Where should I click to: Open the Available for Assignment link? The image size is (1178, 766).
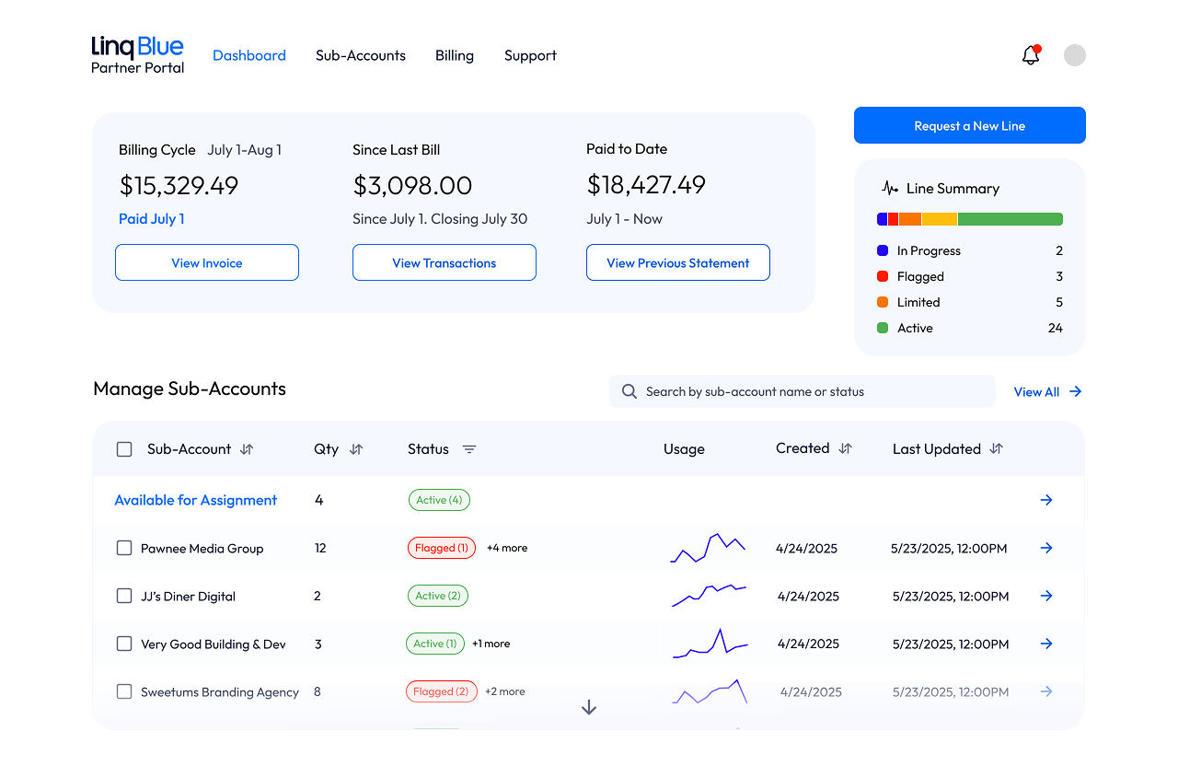click(196, 500)
